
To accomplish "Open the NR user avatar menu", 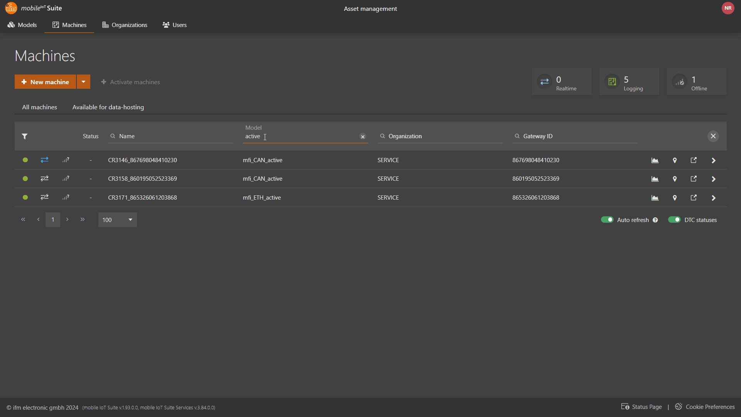I will [x=728, y=8].
